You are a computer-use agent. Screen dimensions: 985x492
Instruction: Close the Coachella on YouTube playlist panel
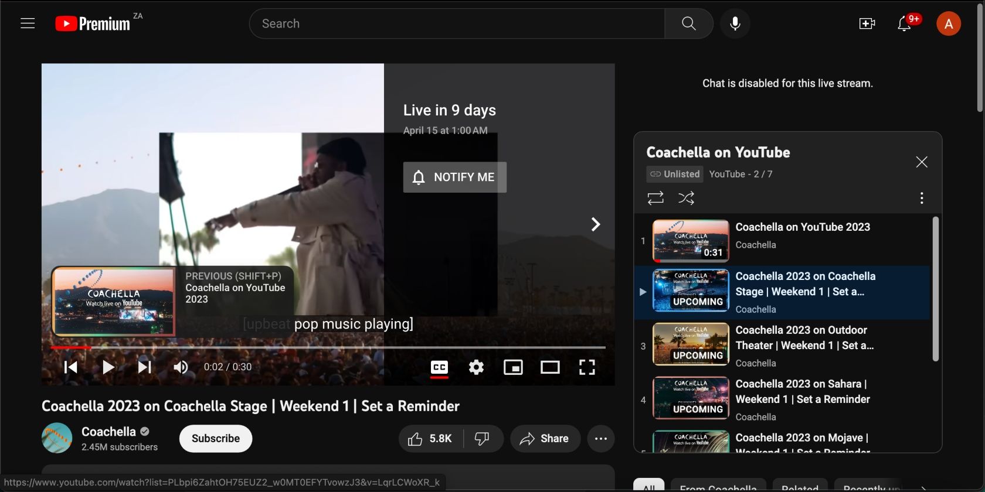pyautogui.click(x=922, y=162)
